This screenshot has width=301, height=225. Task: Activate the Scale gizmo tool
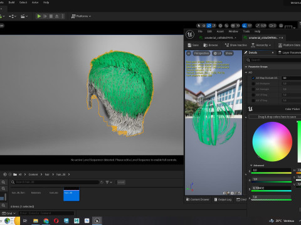click(x=214, y=26)
